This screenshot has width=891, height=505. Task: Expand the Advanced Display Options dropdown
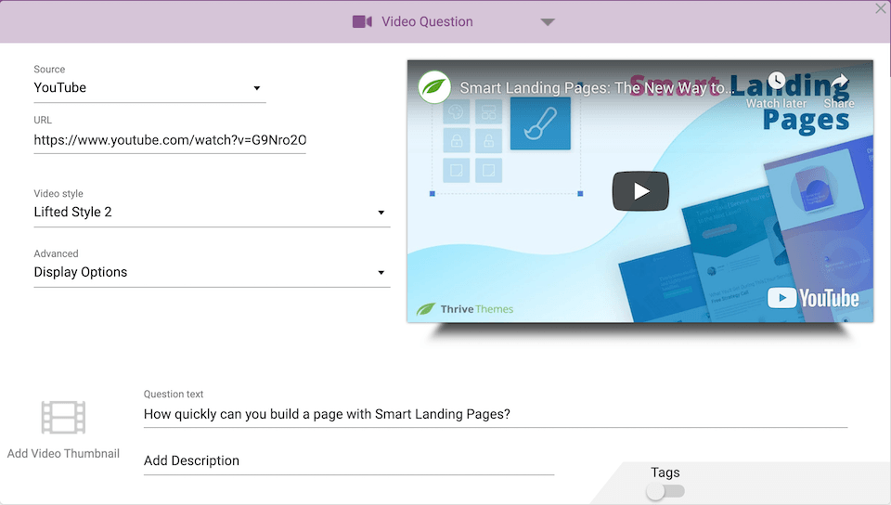coord(212,272)
